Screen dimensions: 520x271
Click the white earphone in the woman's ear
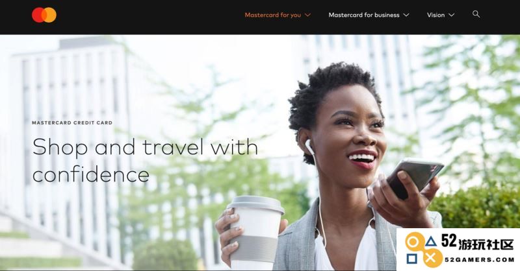coord(309,147)
